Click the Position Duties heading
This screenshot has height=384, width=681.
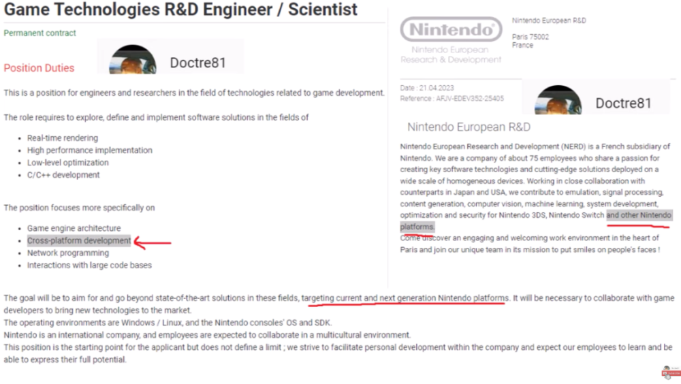pyautogui.click(x=39, y=68)
